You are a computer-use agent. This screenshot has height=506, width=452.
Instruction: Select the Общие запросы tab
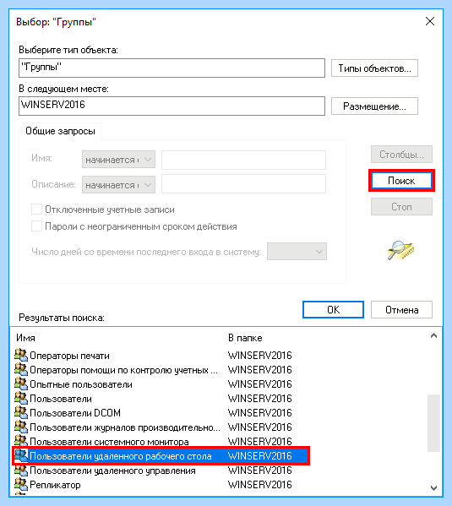60,131
